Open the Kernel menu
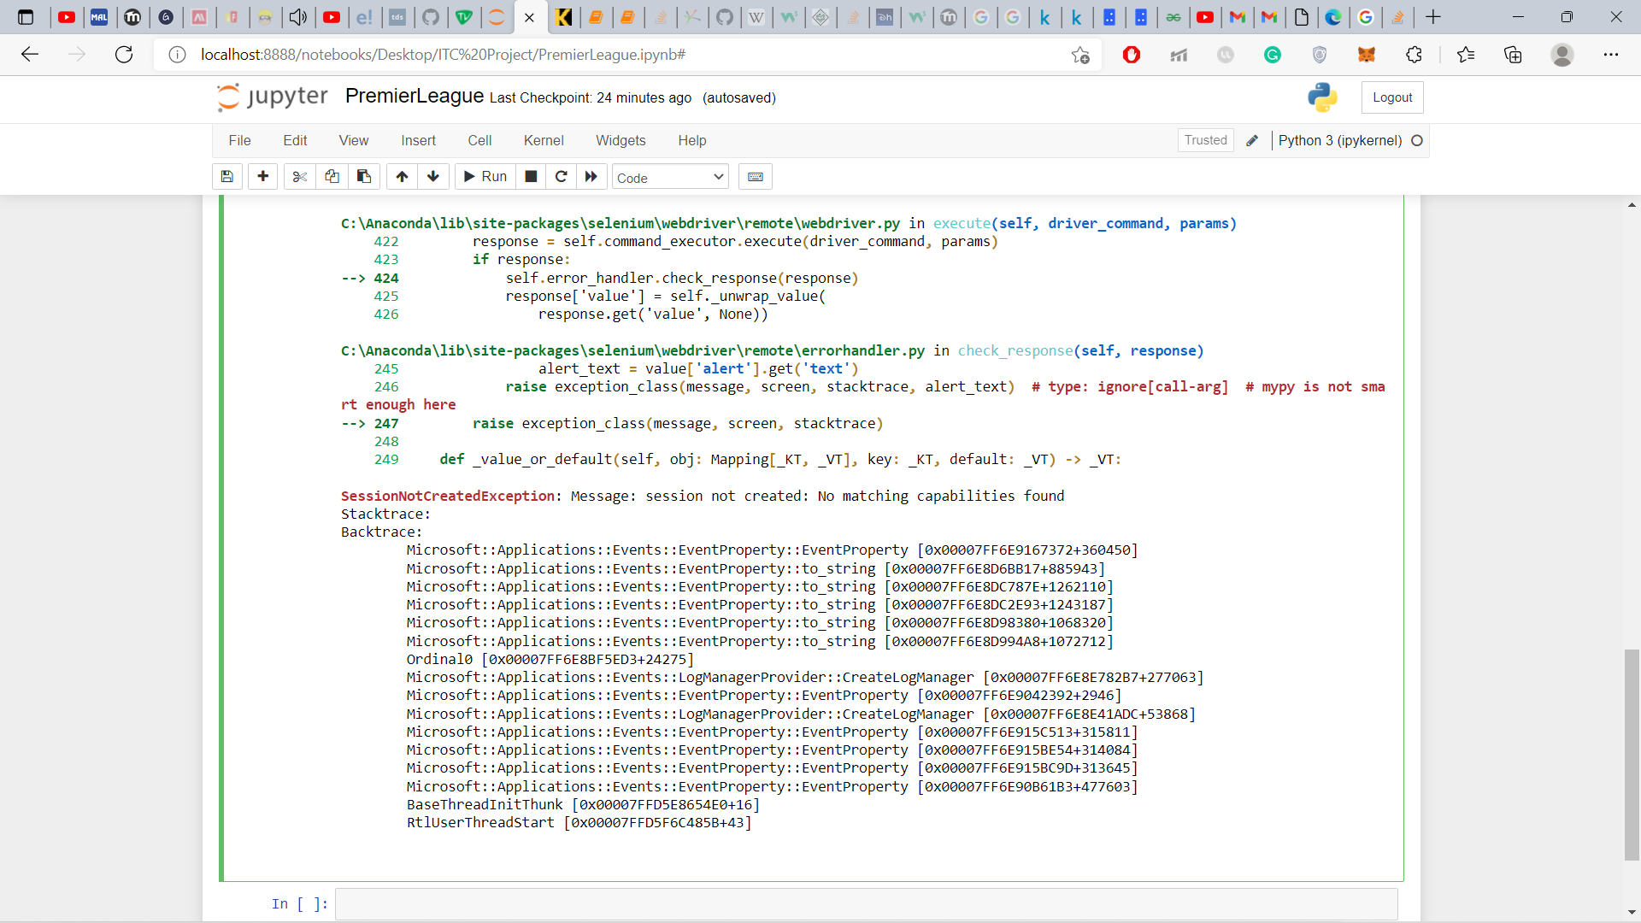 (544, 140)
